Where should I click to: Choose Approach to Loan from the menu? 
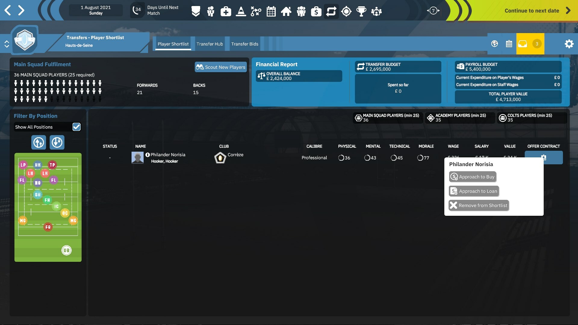pyautogui.click(x=474, y=191)
